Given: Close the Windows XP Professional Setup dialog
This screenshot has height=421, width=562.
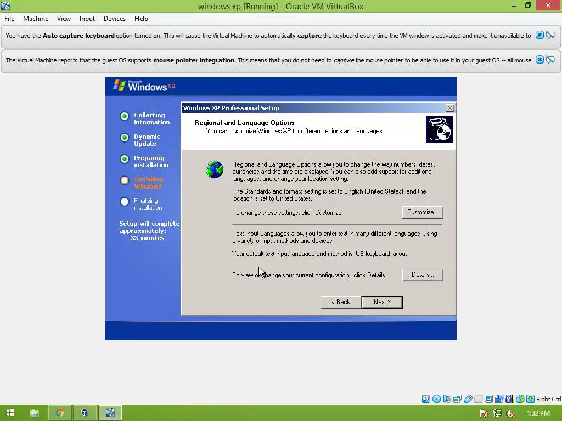Looking at the screenshot, I should 450,108.
